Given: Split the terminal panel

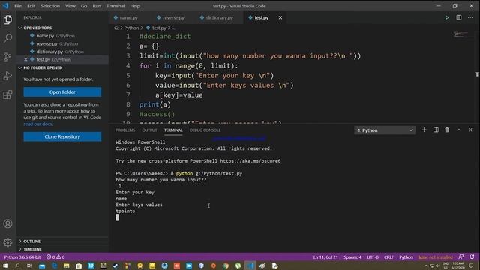Looking at the screenshot, I should [436, 130].
